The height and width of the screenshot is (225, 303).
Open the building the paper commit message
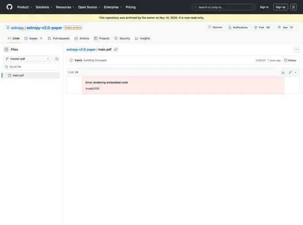point(95,60)
